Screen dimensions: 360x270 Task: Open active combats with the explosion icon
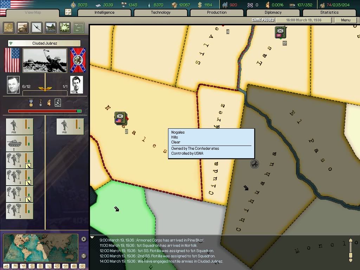(x=65, y=27)
